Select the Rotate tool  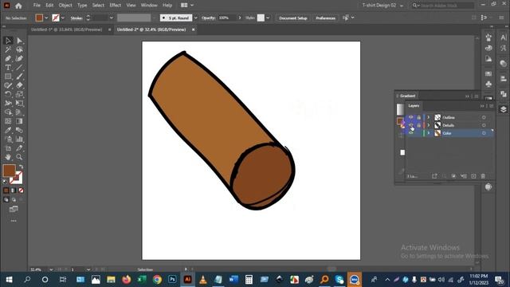(x=8, y=94)
